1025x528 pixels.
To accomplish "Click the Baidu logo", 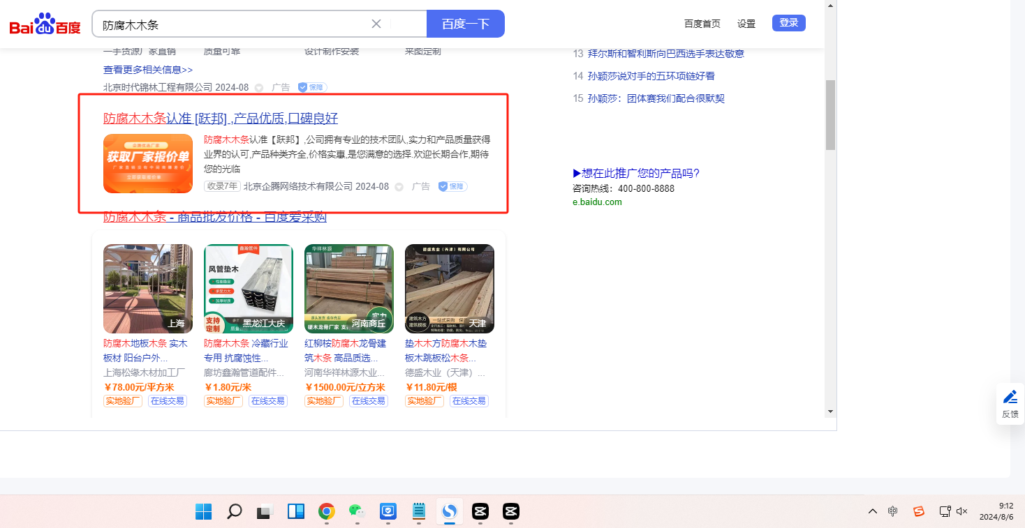I will pos(45,24).
